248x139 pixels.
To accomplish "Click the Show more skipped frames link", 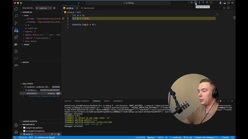I will [x=44, y=96].
